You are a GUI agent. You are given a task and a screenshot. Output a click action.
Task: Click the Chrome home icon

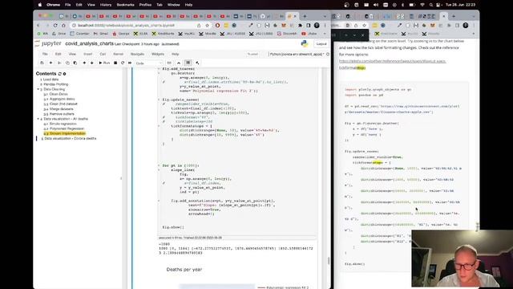click(63, 25)
